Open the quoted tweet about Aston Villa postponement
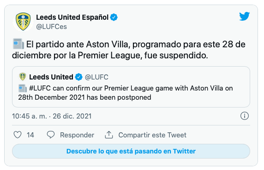Viewport: 264px width, 170px height. pyautogui.click(x=131, y=87)
